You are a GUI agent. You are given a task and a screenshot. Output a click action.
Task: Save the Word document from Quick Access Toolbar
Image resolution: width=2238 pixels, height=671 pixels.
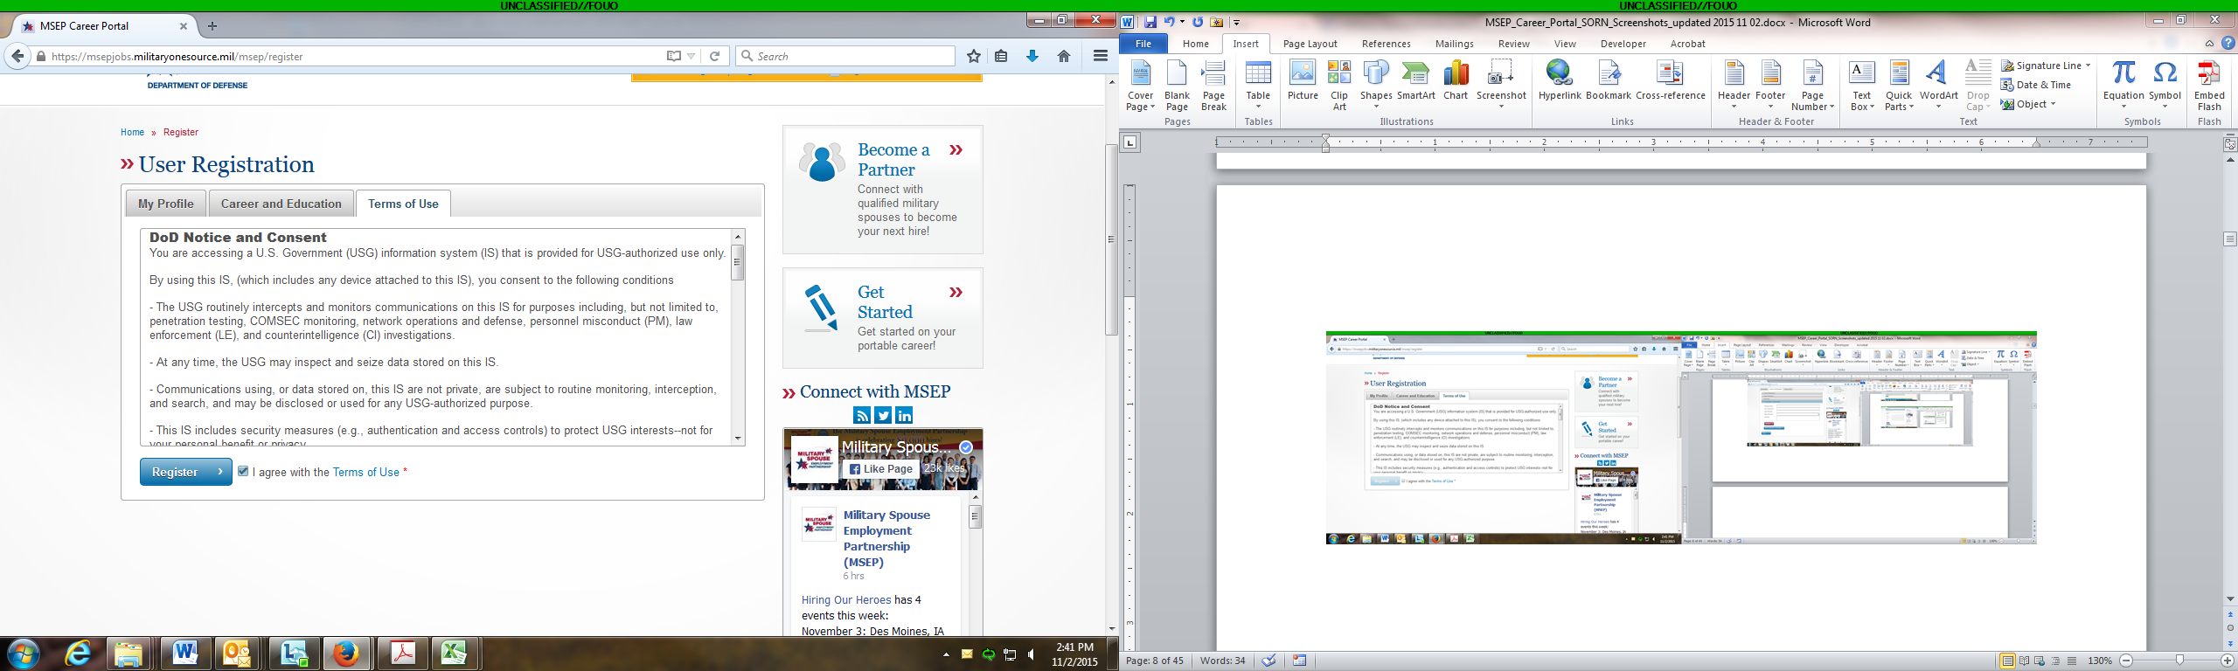click(1150, 22)
